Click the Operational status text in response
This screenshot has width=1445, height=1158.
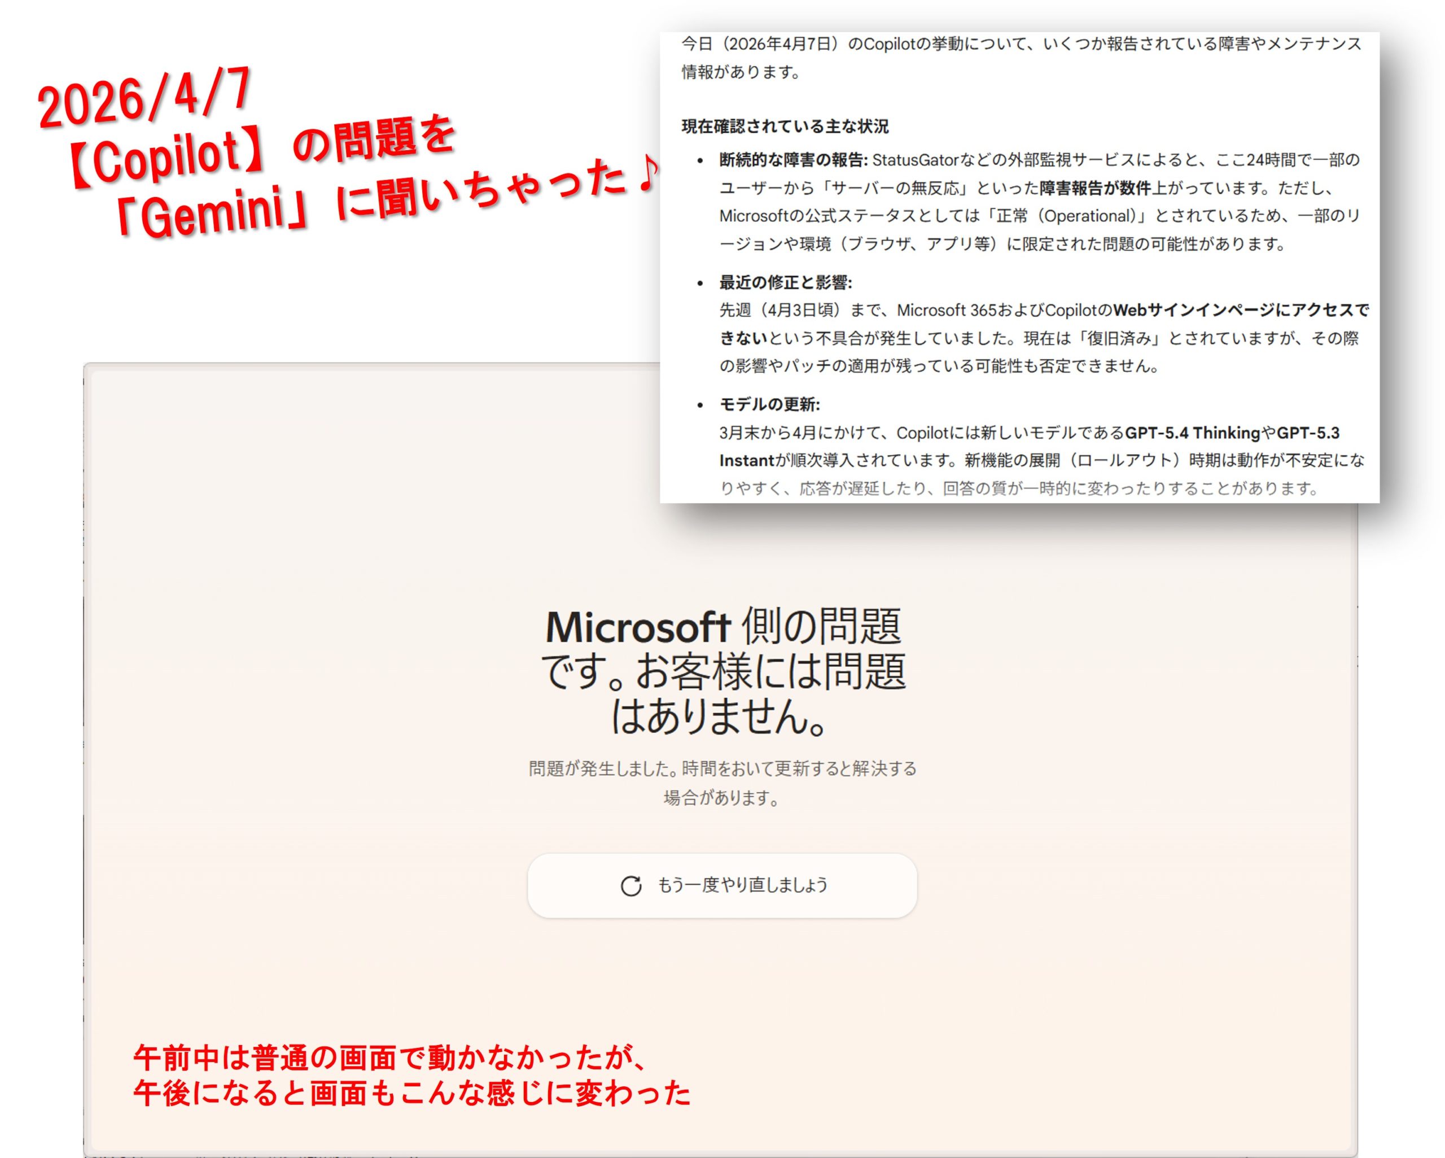click(1087, 216)
